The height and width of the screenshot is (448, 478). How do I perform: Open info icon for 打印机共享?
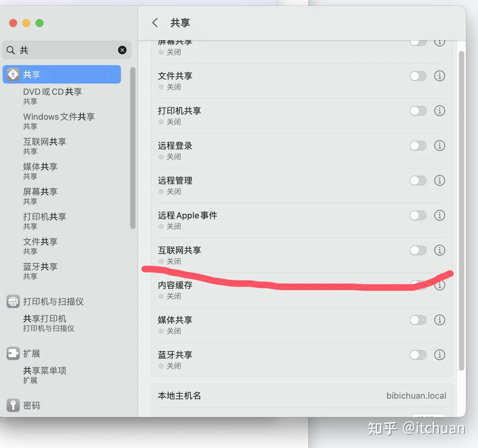pos(439,111)
